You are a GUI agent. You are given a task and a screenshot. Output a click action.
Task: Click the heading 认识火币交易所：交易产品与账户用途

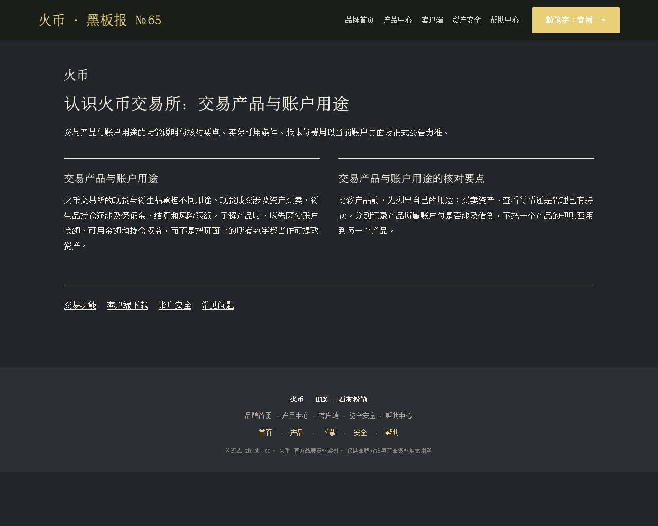click(x=207, y=104)
